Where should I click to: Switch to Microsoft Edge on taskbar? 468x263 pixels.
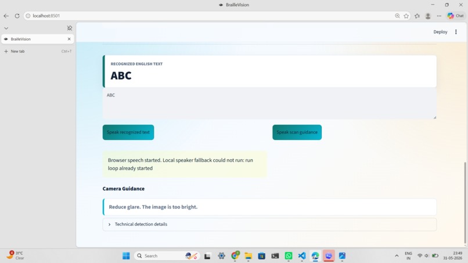[x=315, y=256]
